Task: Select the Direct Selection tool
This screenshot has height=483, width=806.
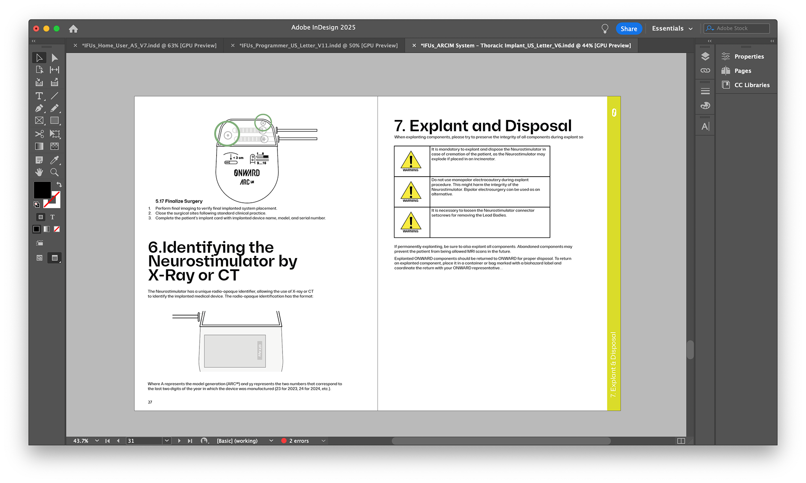Action: coord(55,57)
